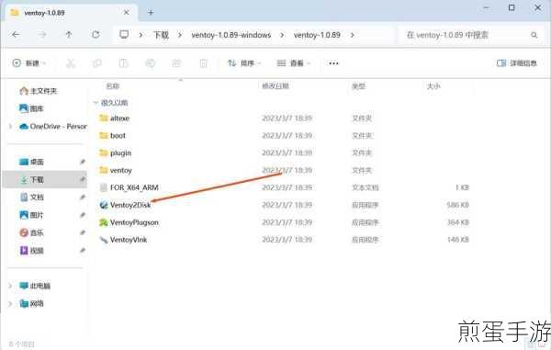Image resolution: width=551 pixels, height=350 pixels.
Task: Open 视频 Videos in sidebar
Action: (x=31, y=250)
